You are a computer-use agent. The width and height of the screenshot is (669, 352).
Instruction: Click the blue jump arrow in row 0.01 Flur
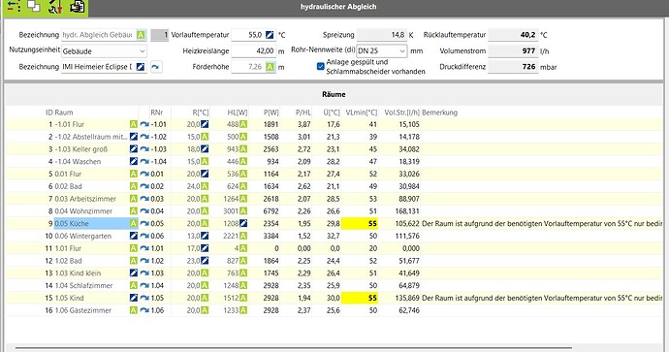pyautogui.click(x=144, y=175)
